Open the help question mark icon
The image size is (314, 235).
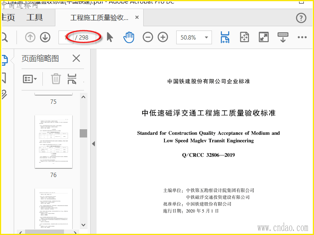click(x=301, y=18)
